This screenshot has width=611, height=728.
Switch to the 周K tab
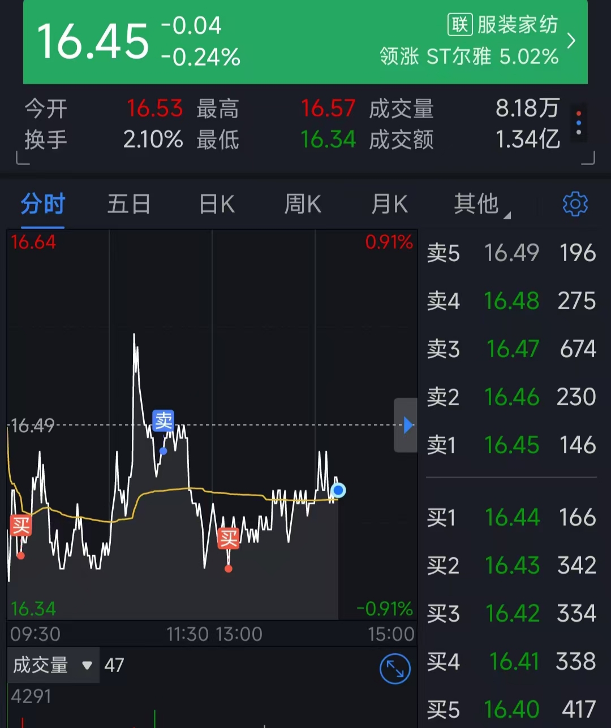pyautogui.click(x=303, y=204)
